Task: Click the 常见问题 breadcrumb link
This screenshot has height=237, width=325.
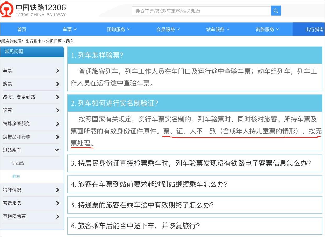Action: [x=54, y=41]
